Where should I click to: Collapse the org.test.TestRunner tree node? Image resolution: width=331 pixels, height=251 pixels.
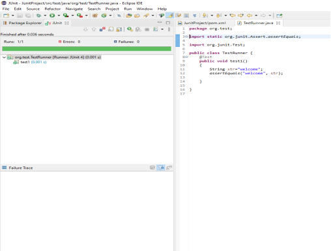pos(4,57)
